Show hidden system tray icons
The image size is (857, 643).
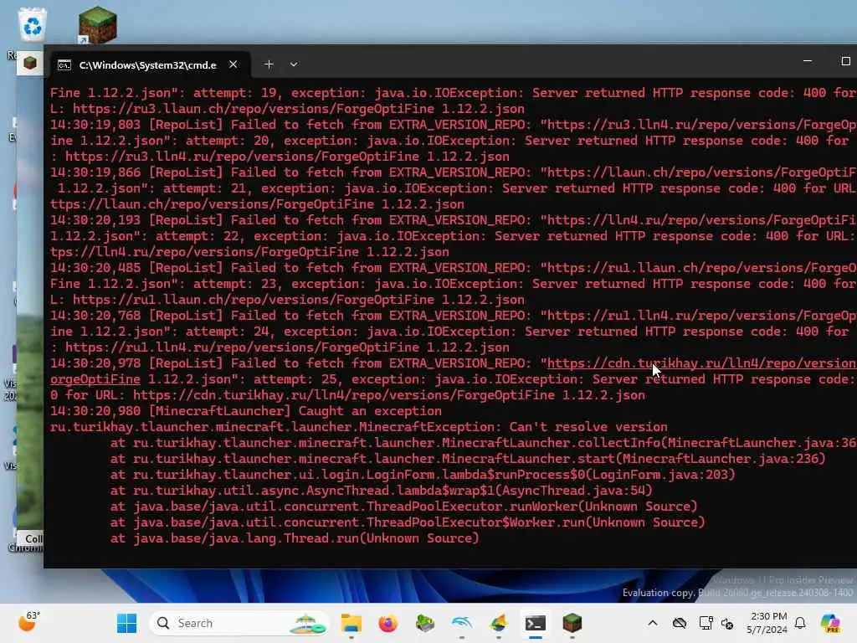pos(653,623)
